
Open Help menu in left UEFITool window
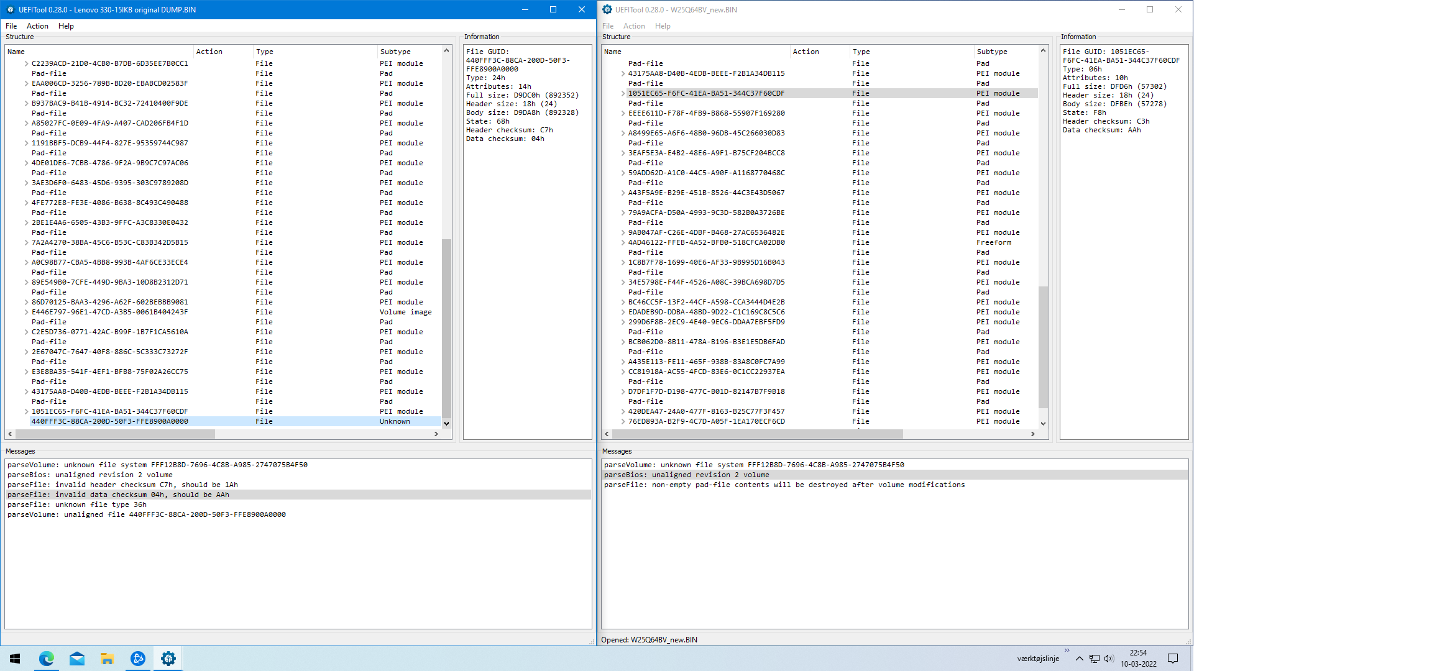66,26
